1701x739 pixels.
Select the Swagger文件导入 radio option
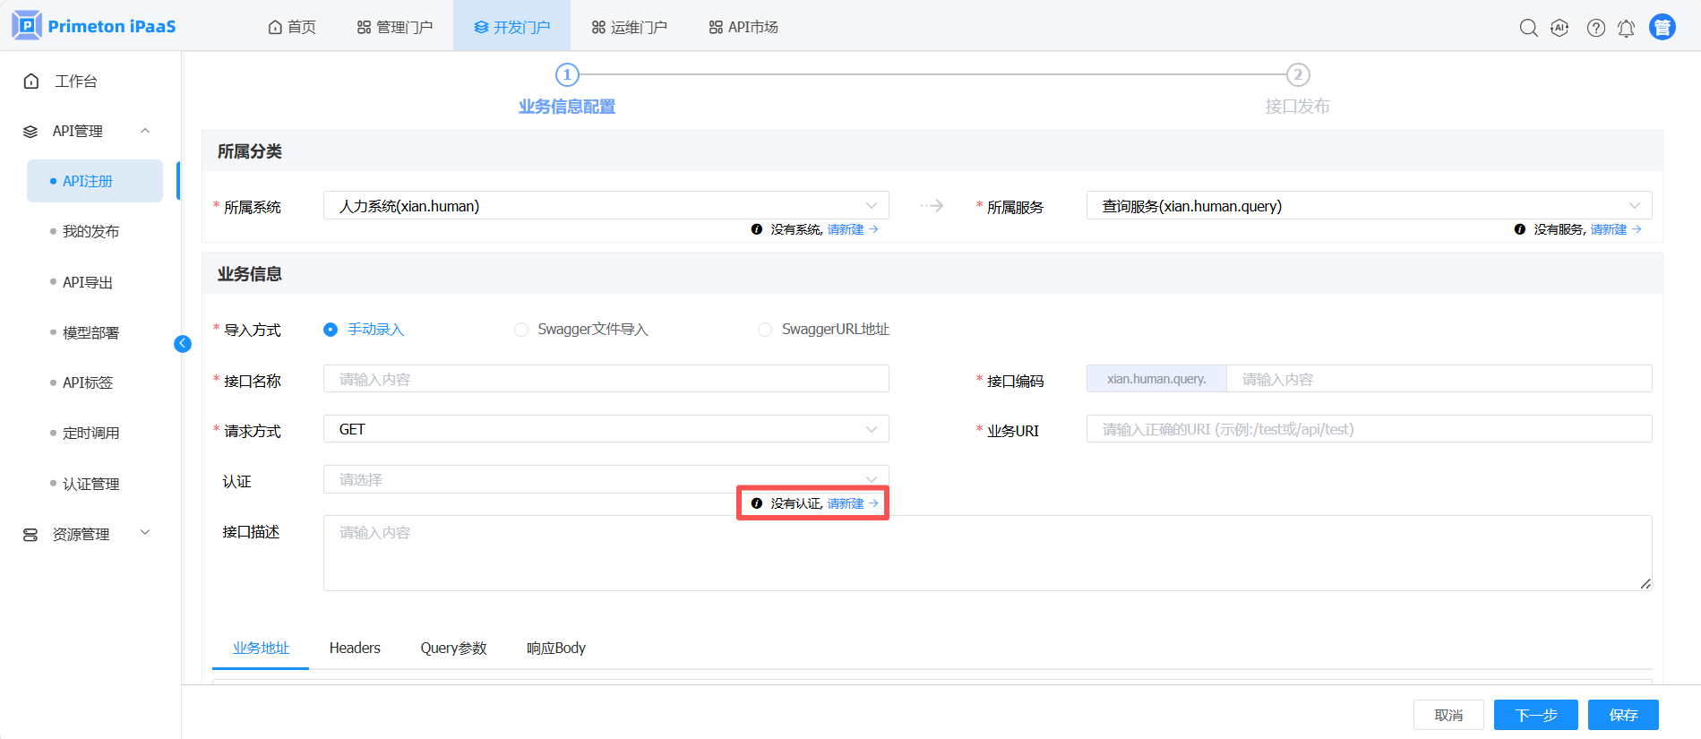click(521, 330)
